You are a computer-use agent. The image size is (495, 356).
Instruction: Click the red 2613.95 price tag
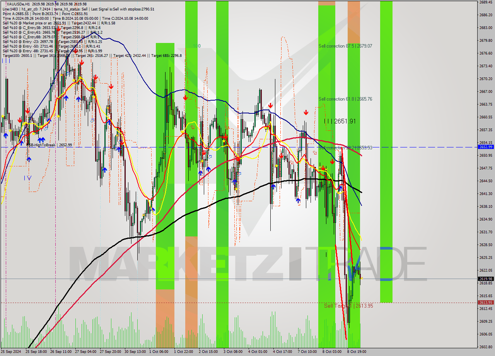coord(486,303)
